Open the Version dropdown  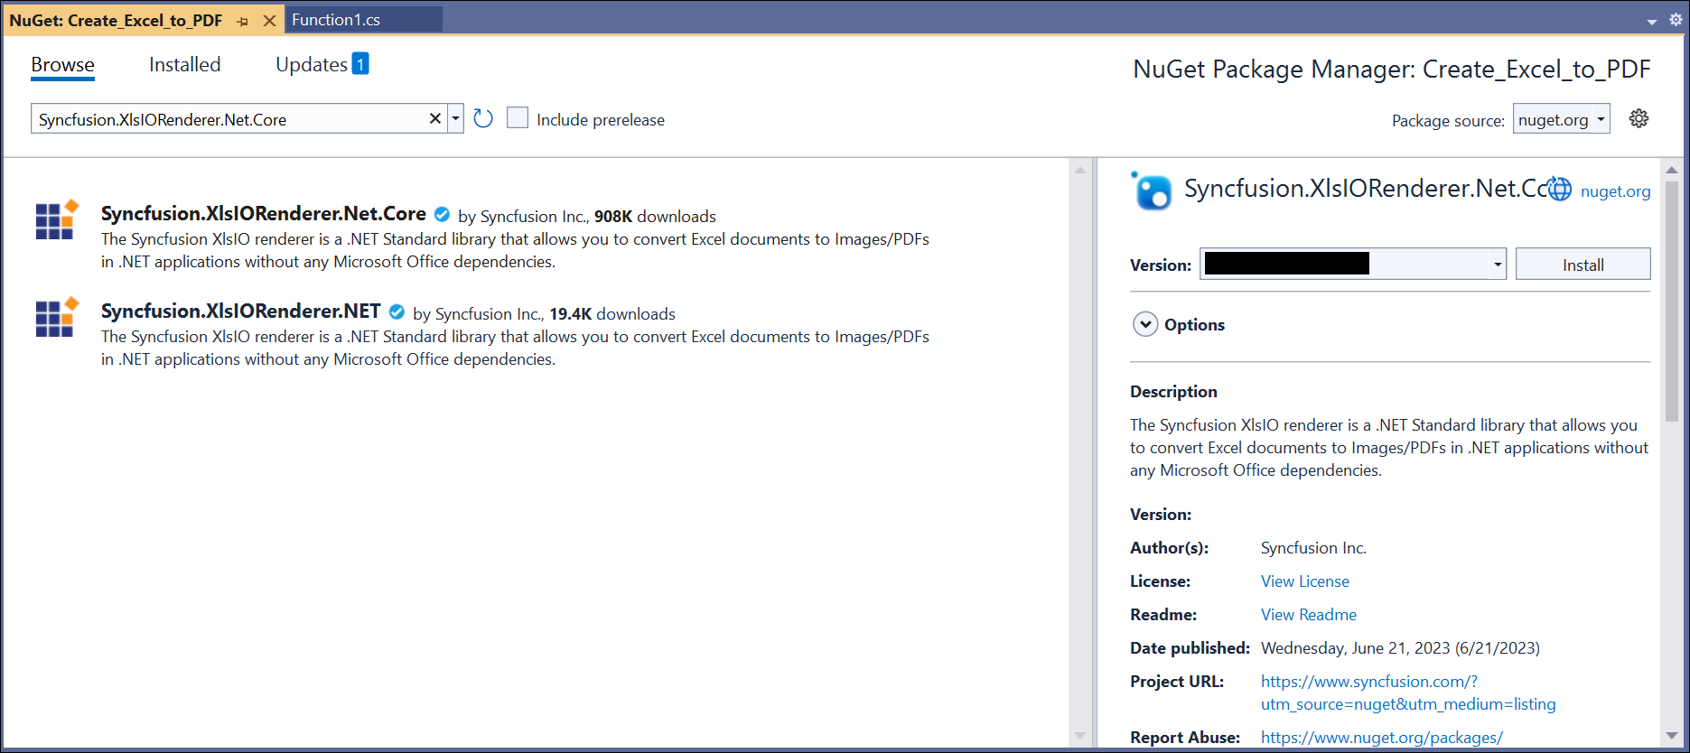tap(1497, 265)
